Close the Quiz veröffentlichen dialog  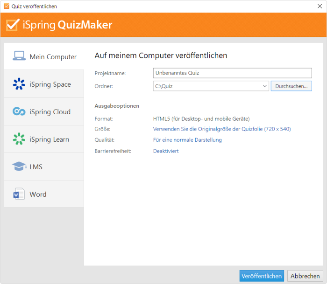tap(320, 6)
